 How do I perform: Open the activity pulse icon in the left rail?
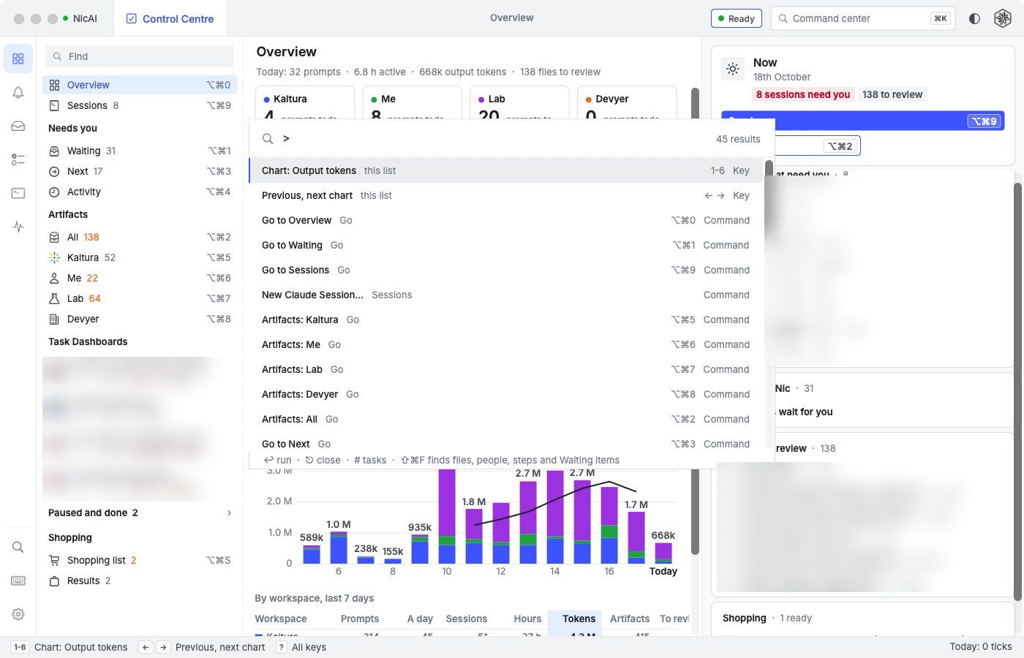click(x=18, y=227)
